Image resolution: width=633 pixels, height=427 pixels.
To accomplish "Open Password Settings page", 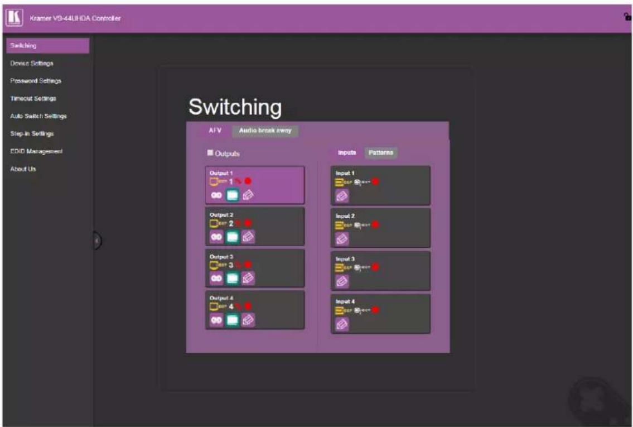I will click(36, 81).
